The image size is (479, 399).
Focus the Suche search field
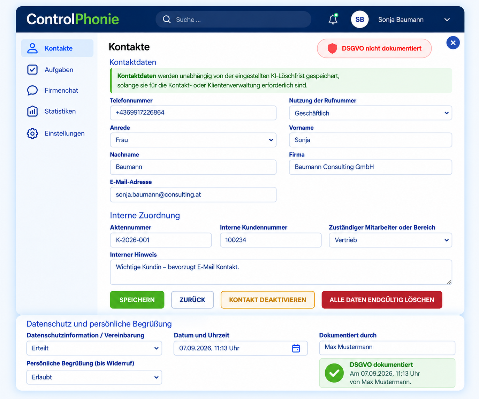pos(233,20)
